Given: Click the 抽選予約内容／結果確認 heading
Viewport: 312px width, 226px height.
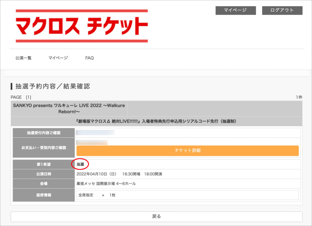Looking at the screenshot, I should (53, 86).
